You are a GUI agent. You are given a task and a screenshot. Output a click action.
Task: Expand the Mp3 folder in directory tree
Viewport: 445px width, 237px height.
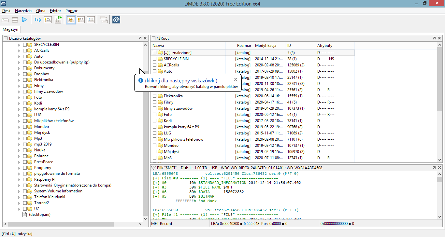[19, 138]
